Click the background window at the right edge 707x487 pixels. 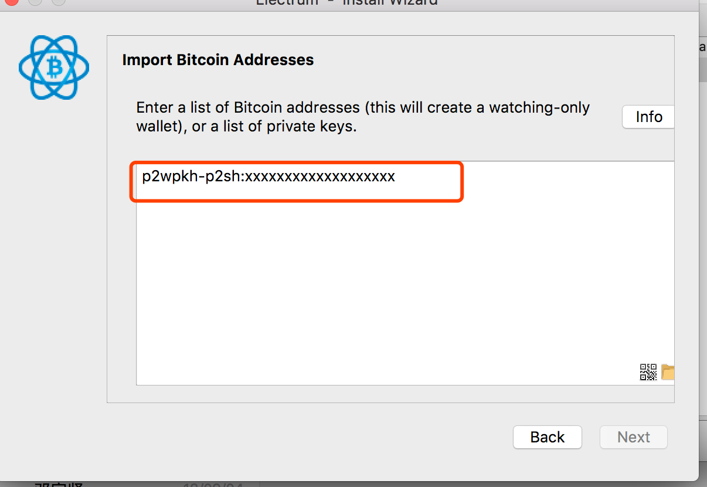[x=703, y=235]
